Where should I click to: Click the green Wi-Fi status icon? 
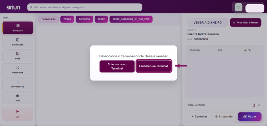pyautogui.click(x=239, y=7)
